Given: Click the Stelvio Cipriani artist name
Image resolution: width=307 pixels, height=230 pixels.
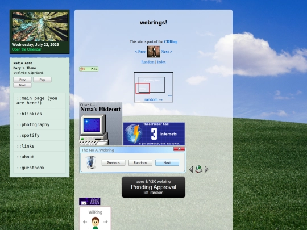Looking at the screenshot, I should point(28,73).
